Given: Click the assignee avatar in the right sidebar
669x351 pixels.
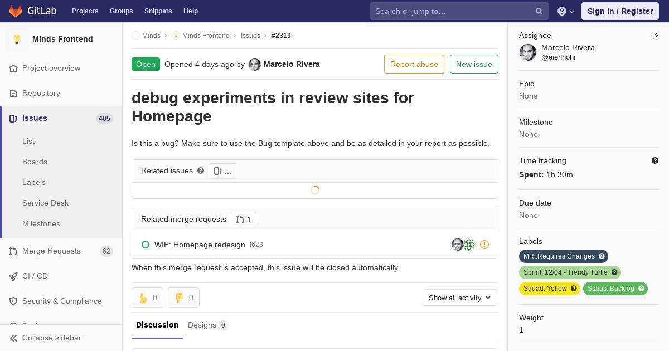Looking at the screenshot, I should coord(528,52).
